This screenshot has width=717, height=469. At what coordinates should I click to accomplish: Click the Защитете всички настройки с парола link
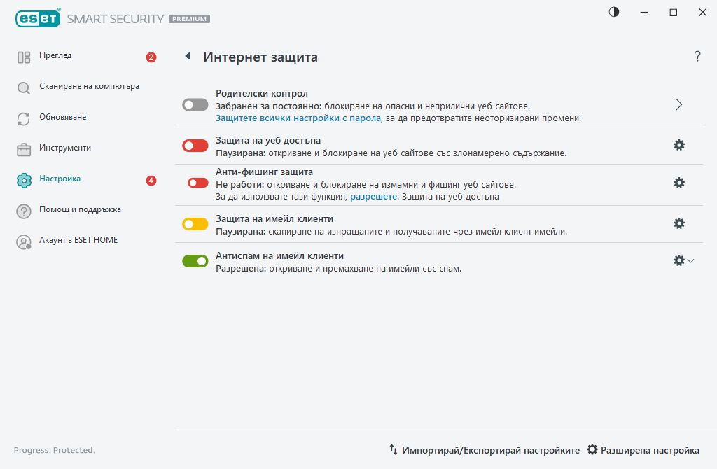(298, 118)
